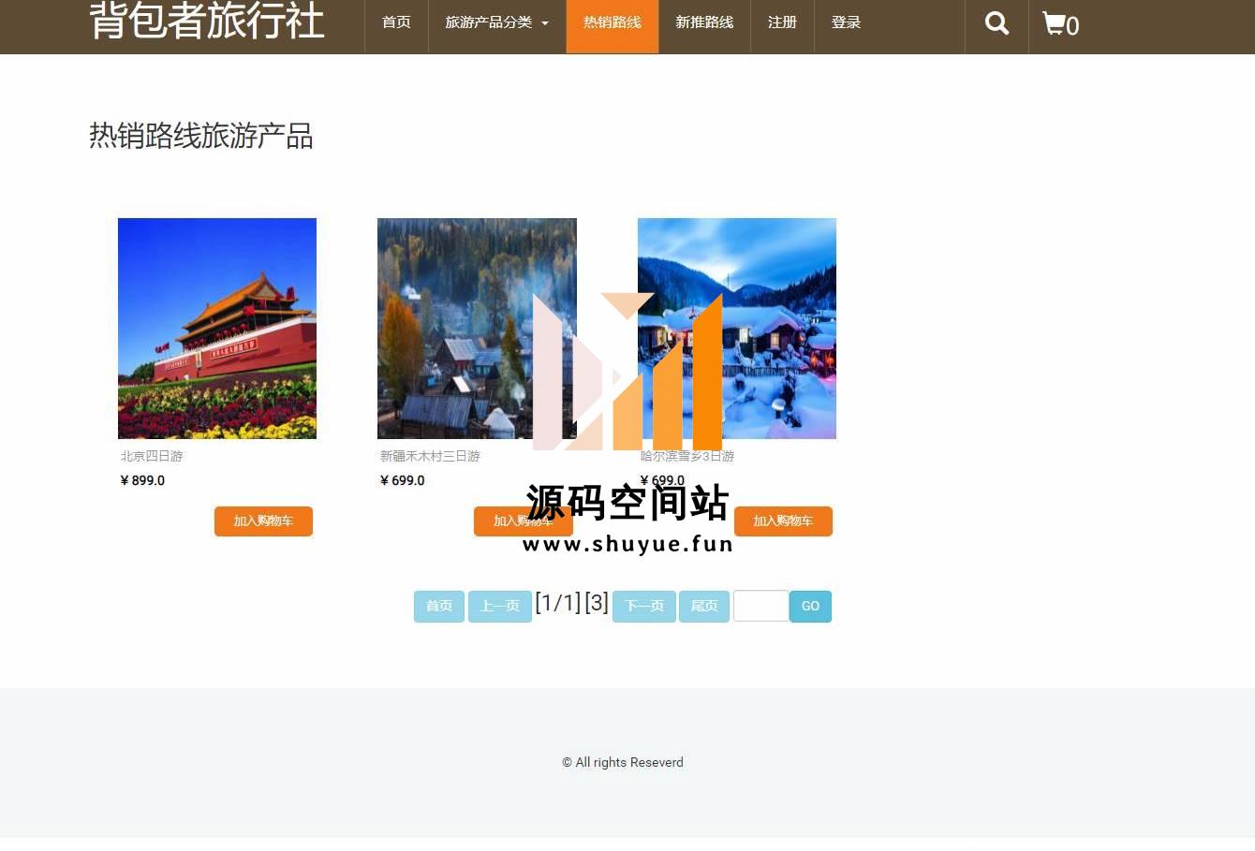Click the 北京四日游 product title

(152, 456)
